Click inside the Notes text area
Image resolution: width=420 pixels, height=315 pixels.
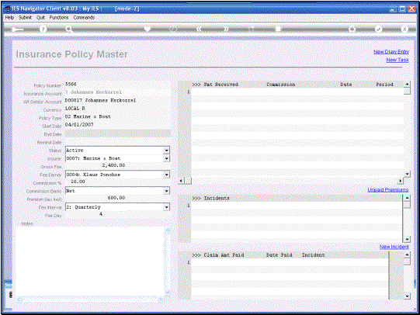[x=90, y=261]
